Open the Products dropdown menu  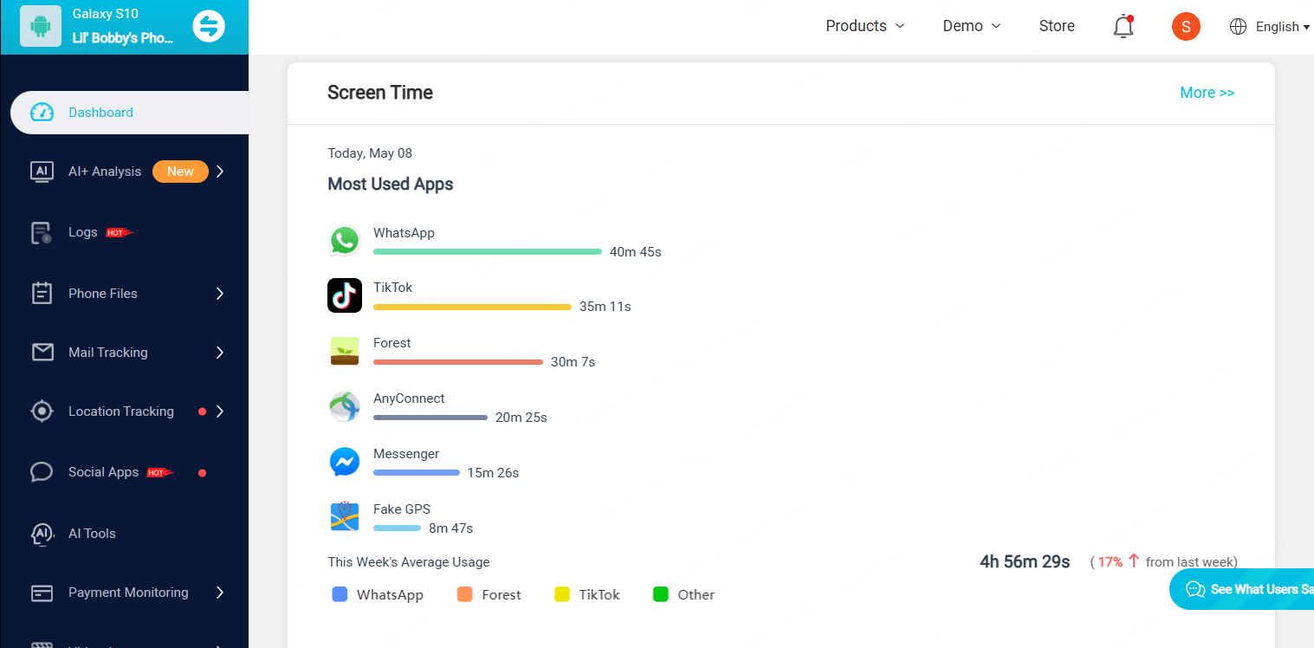point(865,26)
